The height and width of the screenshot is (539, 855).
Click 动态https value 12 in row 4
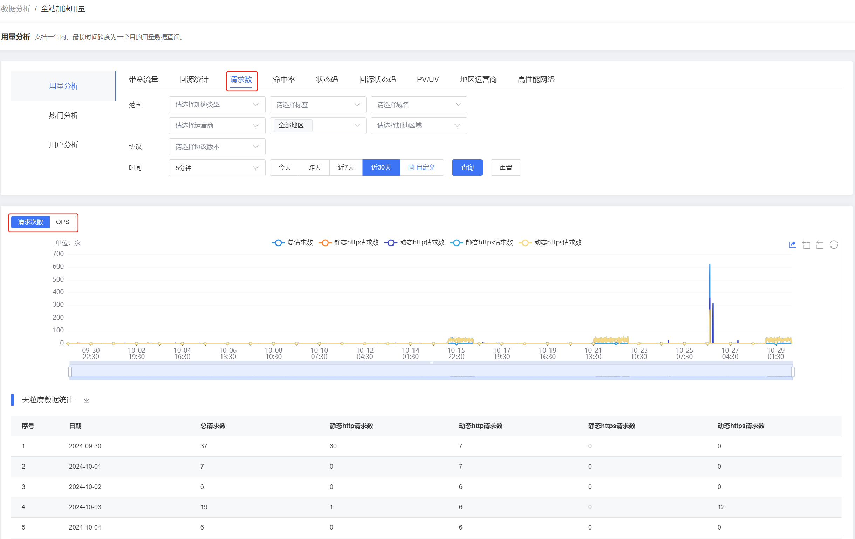721,507
